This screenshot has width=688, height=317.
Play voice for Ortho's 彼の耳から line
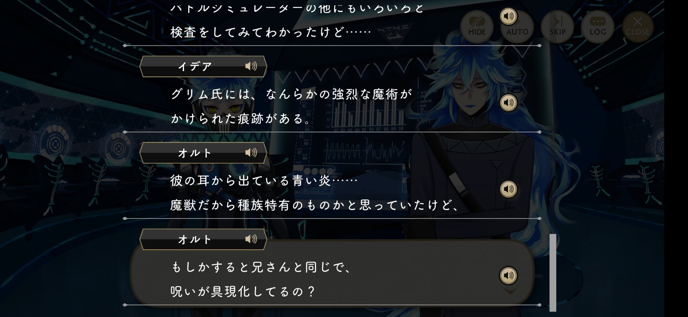click(x=508, y=189)
